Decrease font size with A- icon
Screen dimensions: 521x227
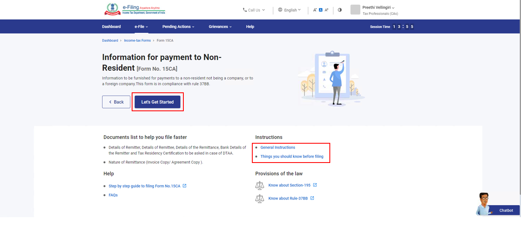pyautogui.click(x=315, y=10)
